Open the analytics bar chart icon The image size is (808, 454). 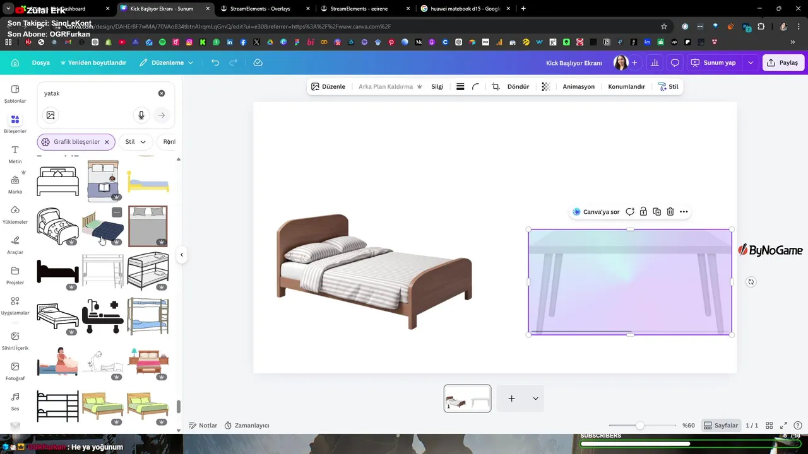tap(655, 63)
